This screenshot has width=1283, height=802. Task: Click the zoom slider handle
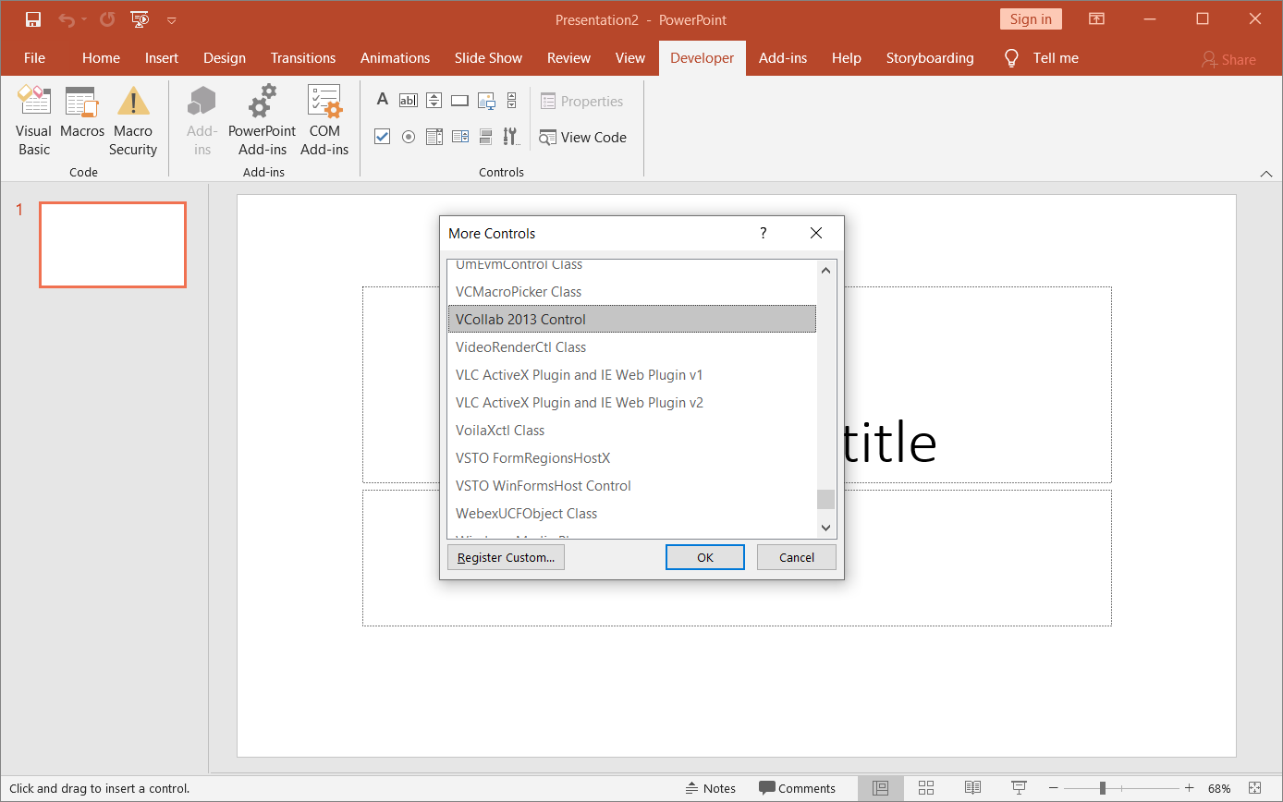[x=1103, y=788]
